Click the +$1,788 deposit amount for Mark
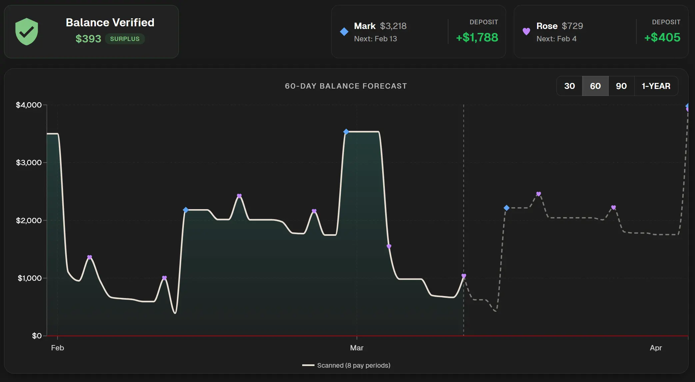This screenshot has width=695, height=382. [x=477, y=38]
